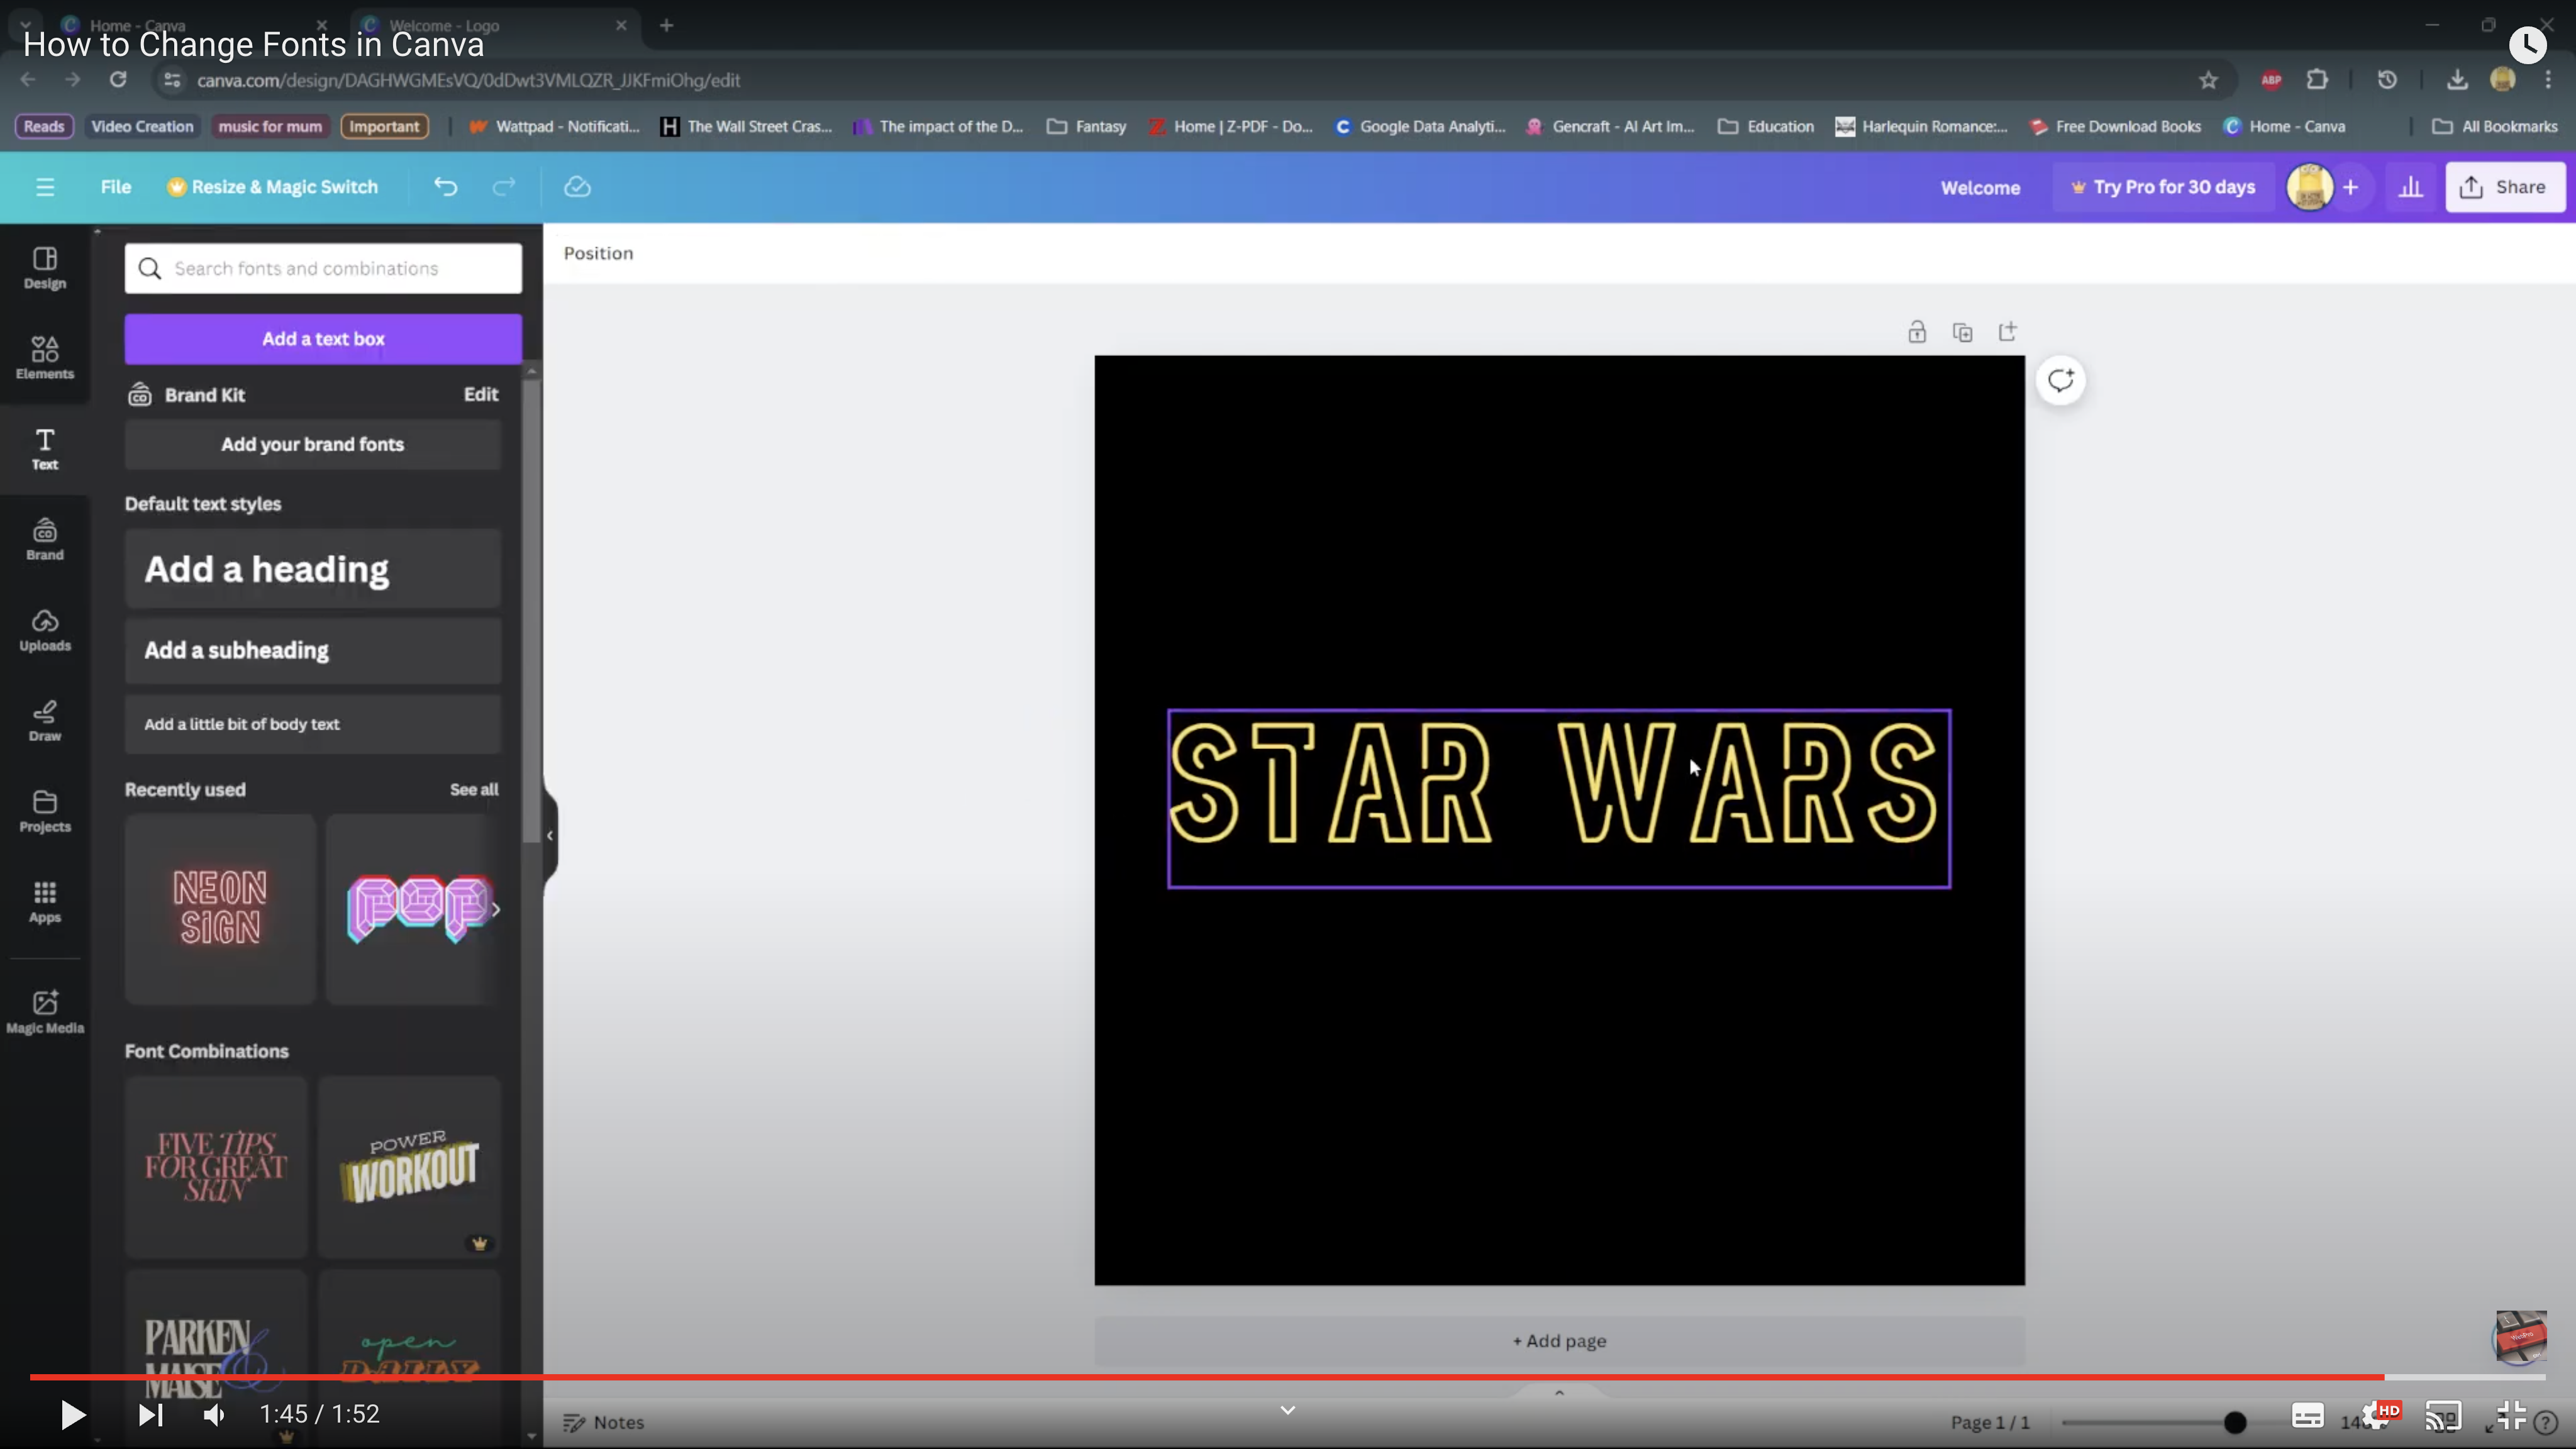Play the video

tap(72, 1414)
